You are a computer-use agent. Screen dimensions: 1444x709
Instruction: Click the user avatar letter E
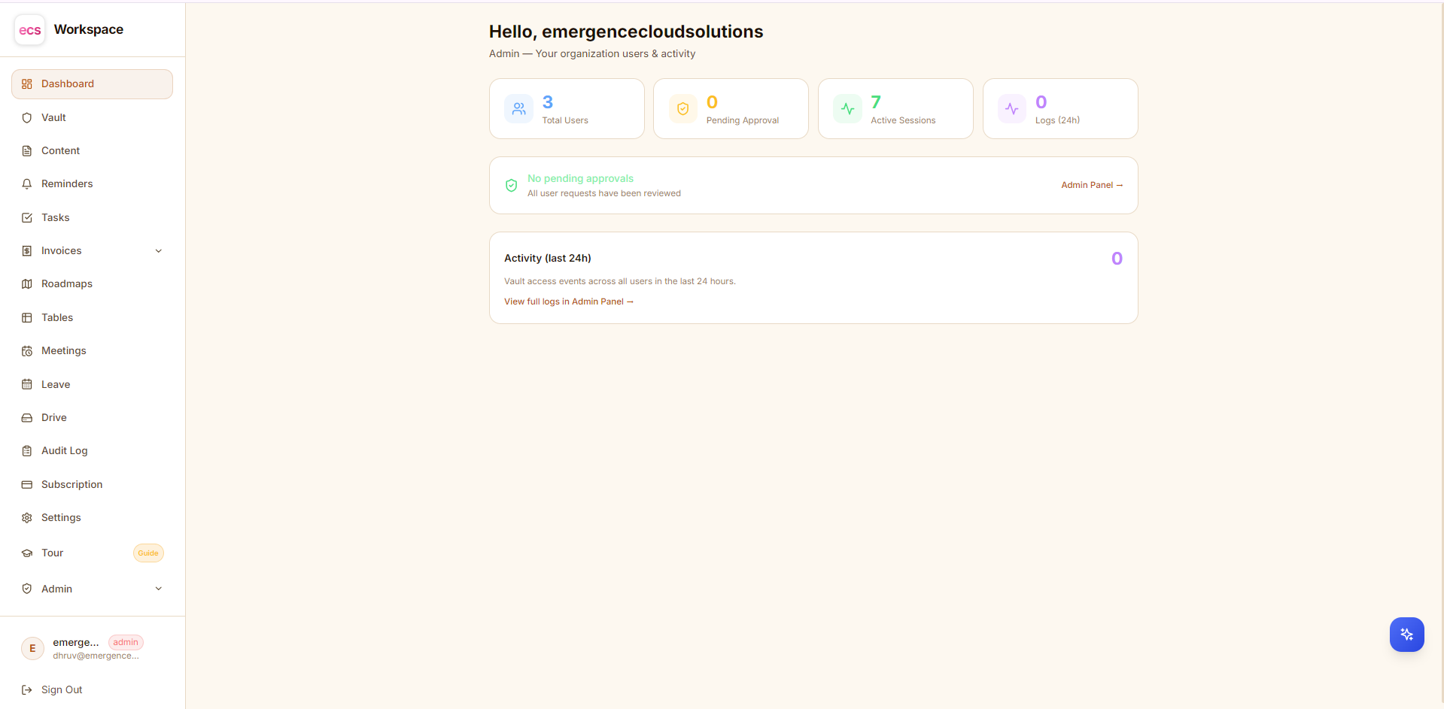(32, 648)
